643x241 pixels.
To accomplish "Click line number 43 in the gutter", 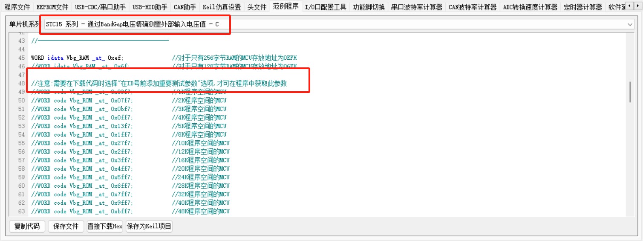I will [21, 41].
